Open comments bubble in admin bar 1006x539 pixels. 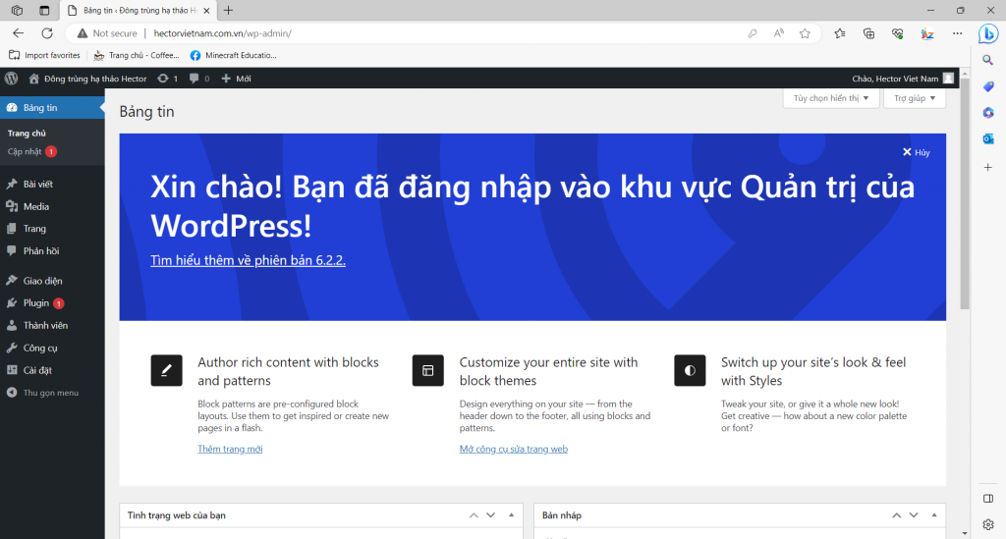[194, 79]
